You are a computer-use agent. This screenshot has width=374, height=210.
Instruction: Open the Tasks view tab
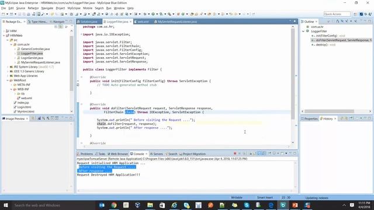(x=100, y=154)
